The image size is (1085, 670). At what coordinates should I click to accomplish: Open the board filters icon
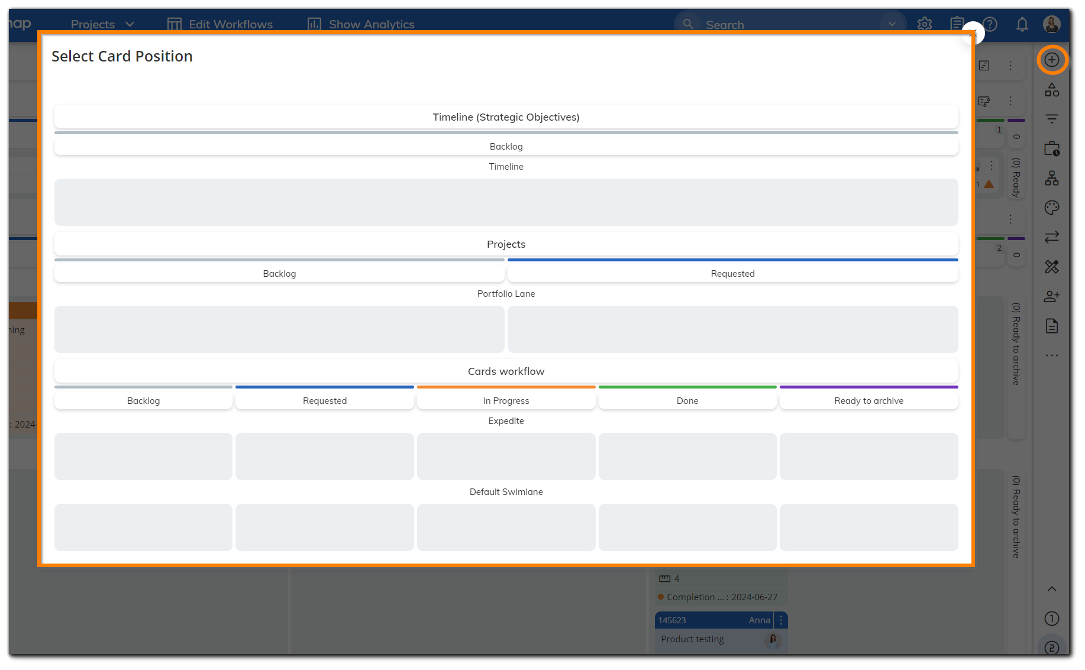point(1052,119)
